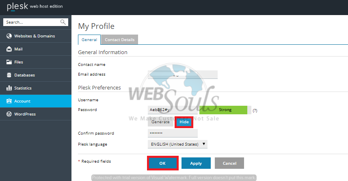Click the Confirm password field
Screen dimensions: 348x181
click(x=173, y=133)
